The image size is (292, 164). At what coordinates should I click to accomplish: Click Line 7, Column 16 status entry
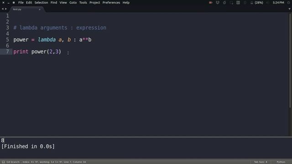coord(75,162)
